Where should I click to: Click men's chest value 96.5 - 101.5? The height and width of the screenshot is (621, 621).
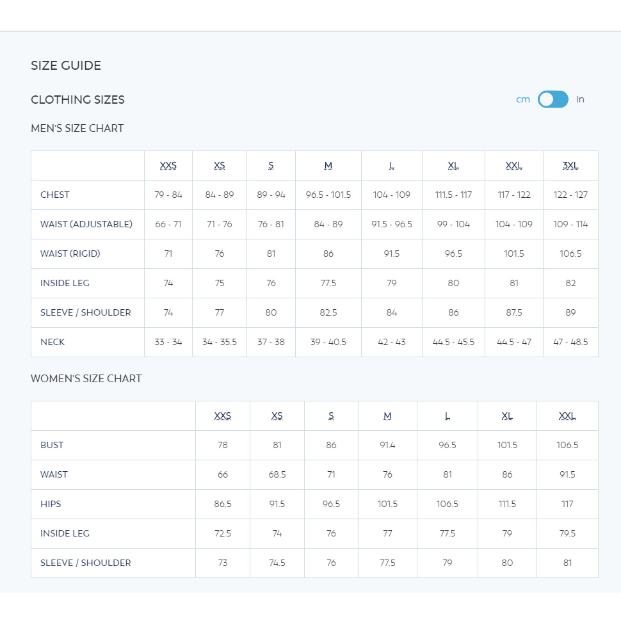(x=328, y=195)
